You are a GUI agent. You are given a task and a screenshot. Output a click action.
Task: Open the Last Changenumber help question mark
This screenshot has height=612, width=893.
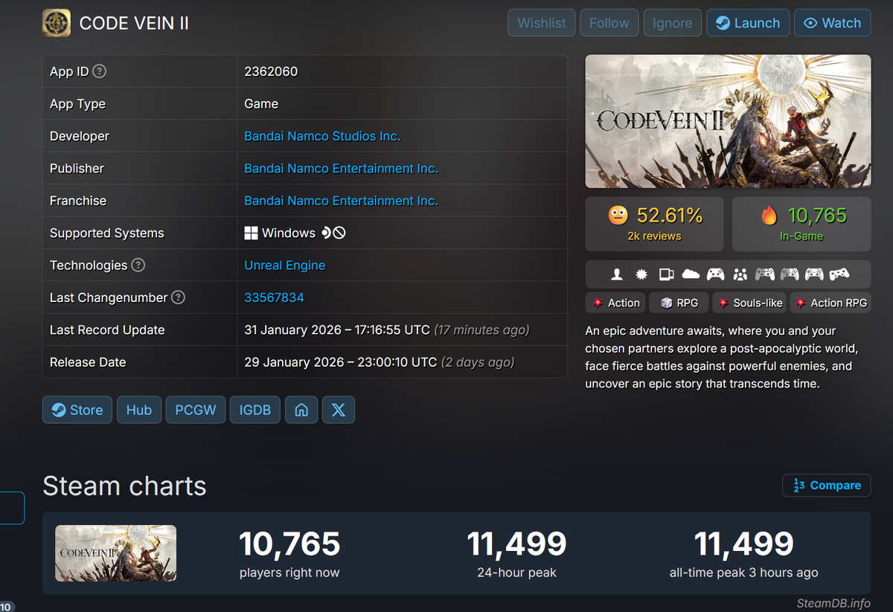coord(178,297)
